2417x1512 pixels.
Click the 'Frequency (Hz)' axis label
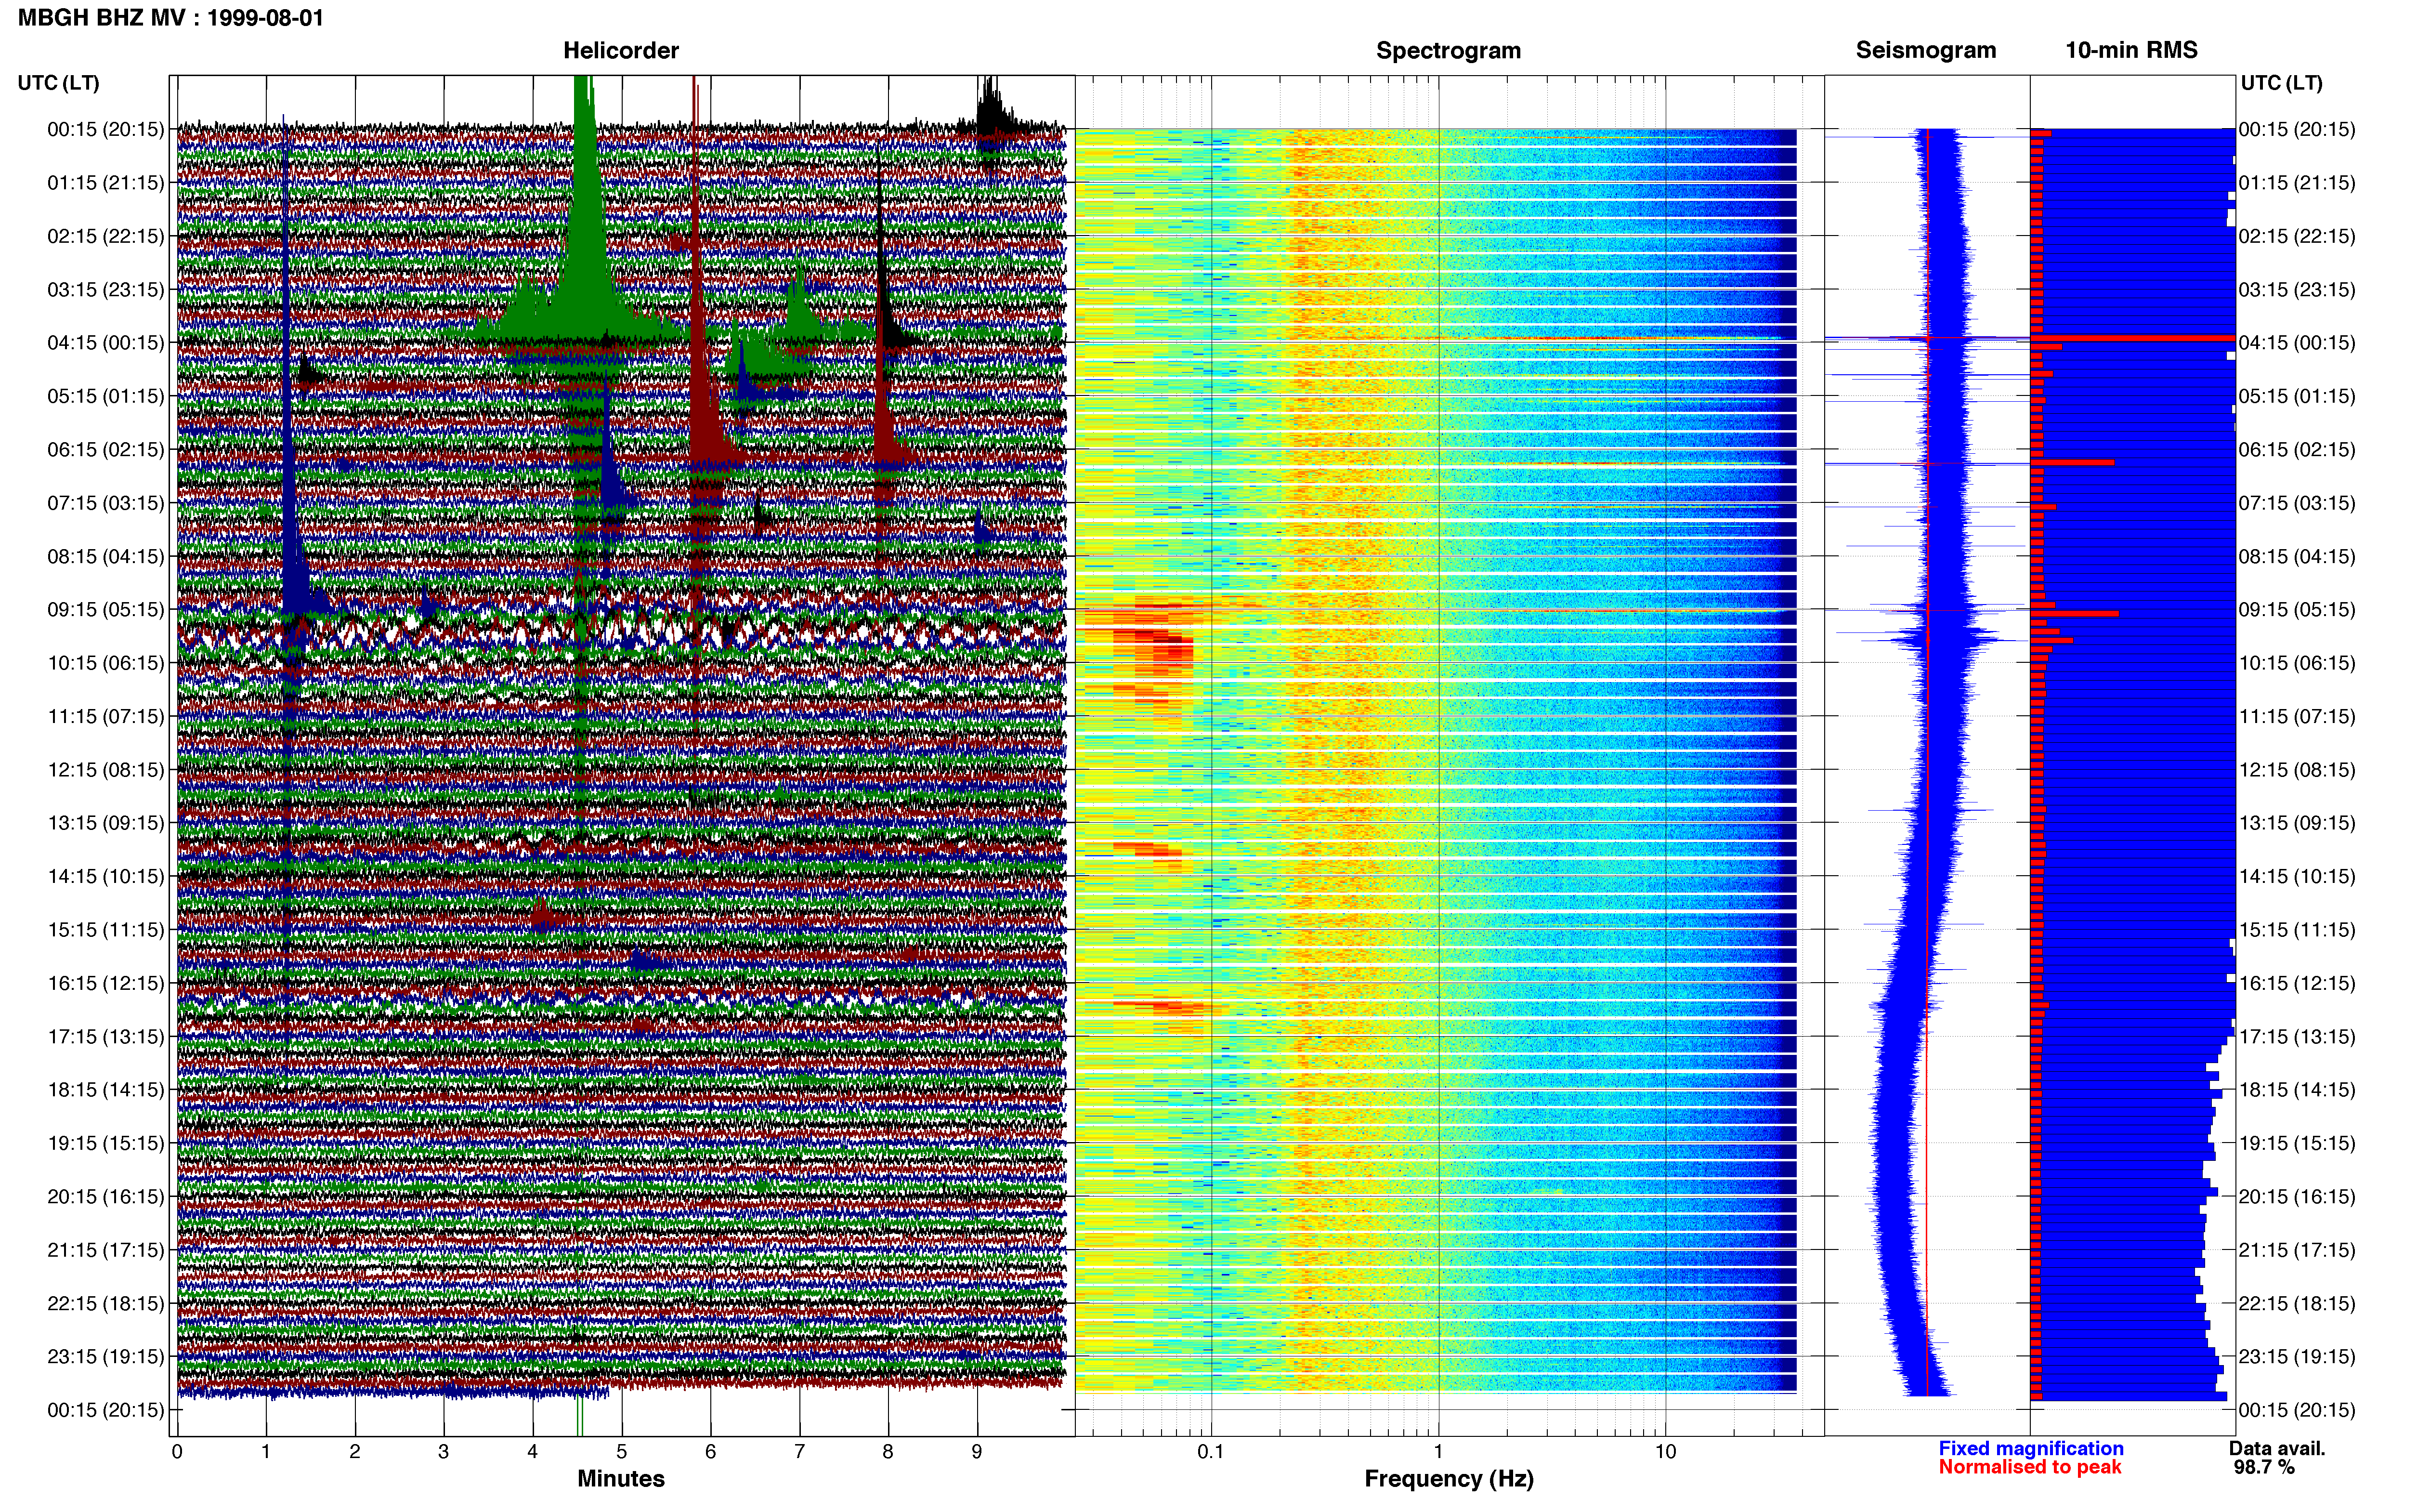point(1449,1479)
